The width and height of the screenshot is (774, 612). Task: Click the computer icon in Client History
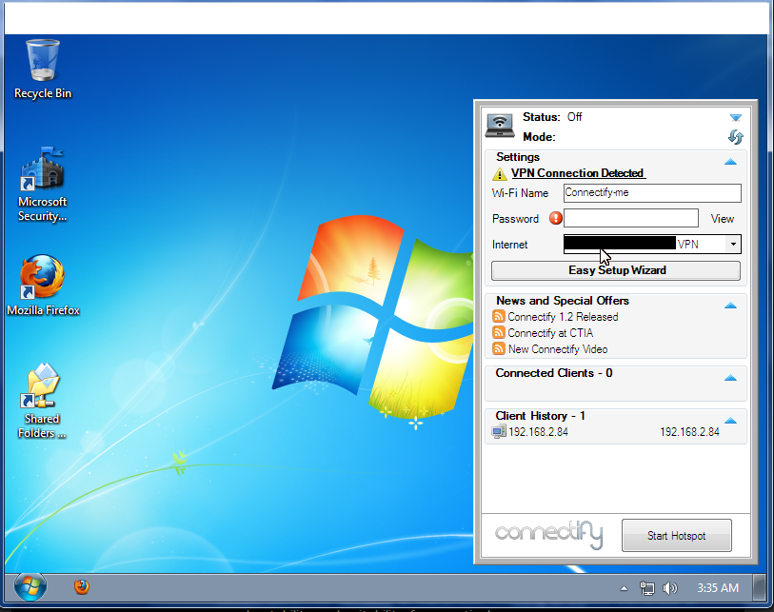(499, 432)
